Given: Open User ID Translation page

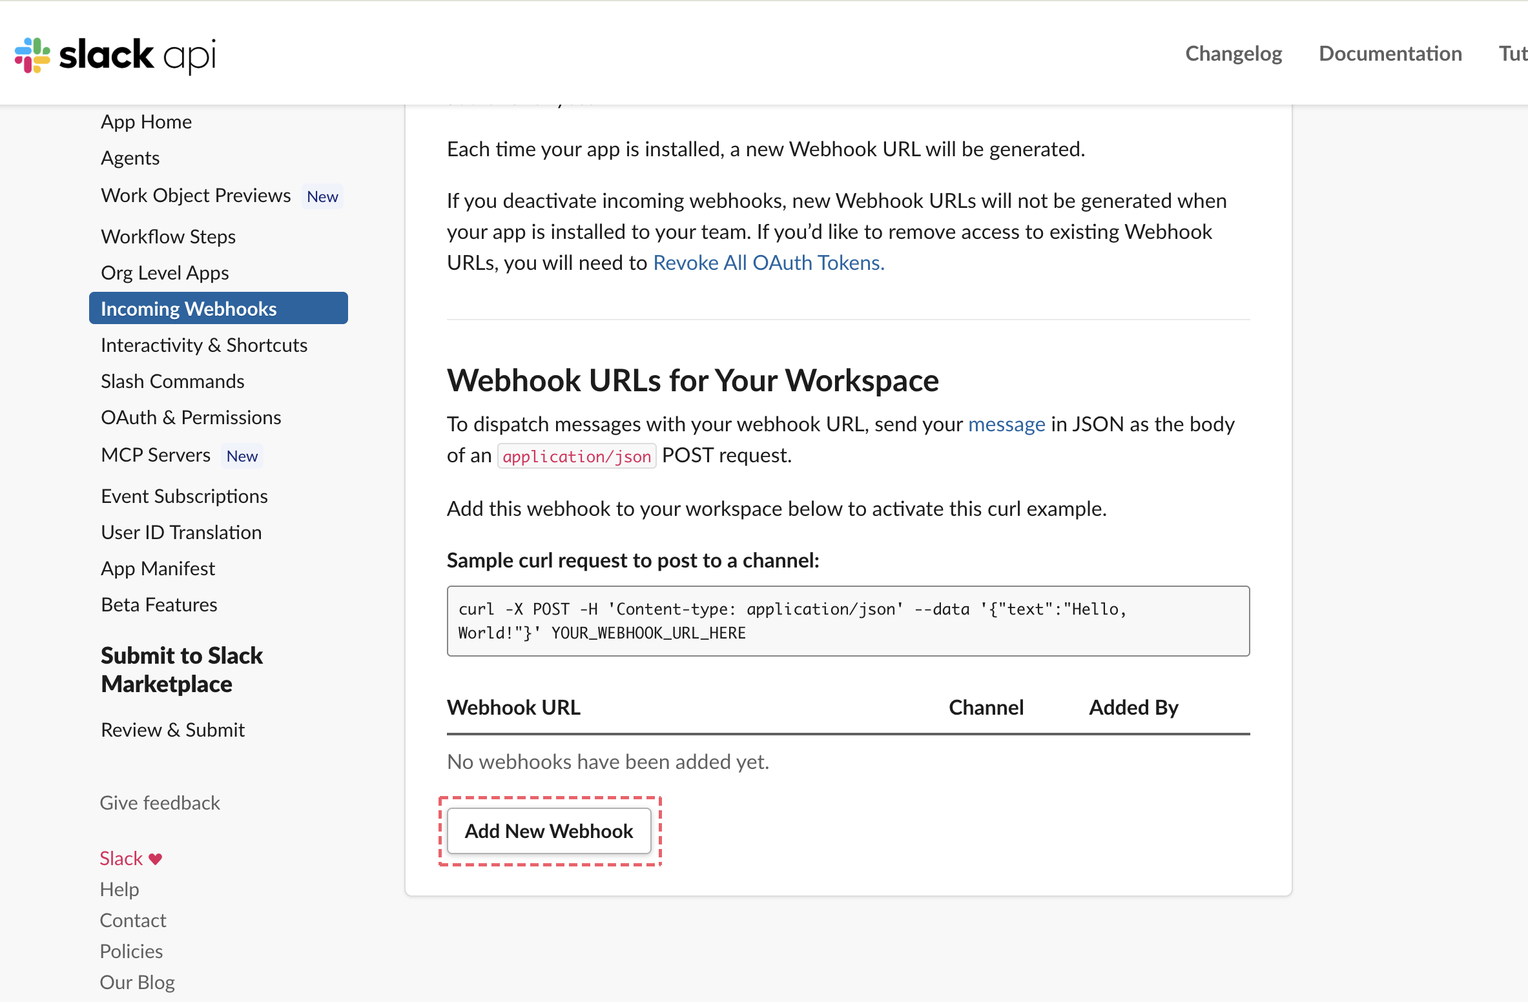Looking at the screenshot, I should pyautogui.click(x=181, y=532).
